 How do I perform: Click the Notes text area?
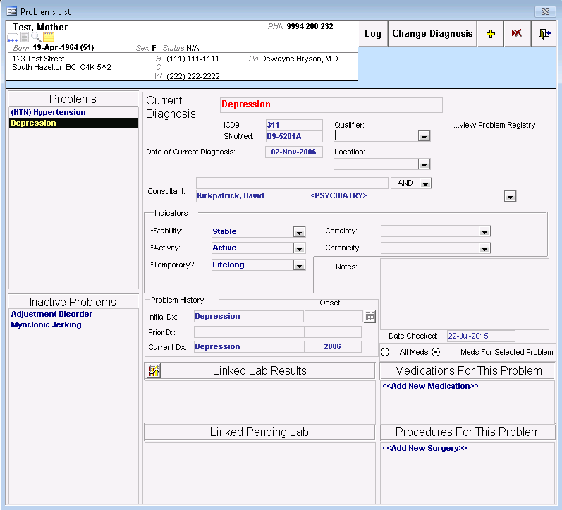click(465, 294)
